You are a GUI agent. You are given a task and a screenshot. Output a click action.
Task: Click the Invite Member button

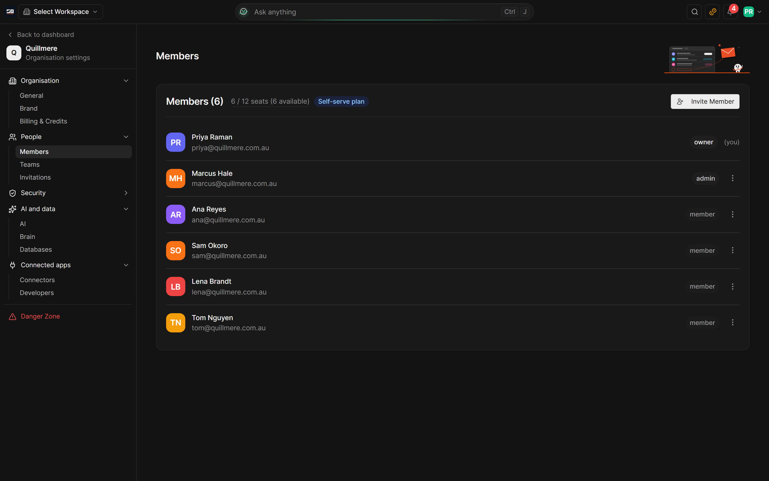pos(705,102)
